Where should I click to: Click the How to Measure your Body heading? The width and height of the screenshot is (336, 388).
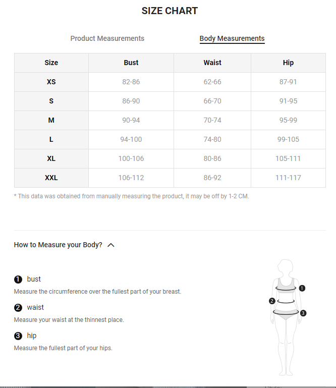coord(58,245)
